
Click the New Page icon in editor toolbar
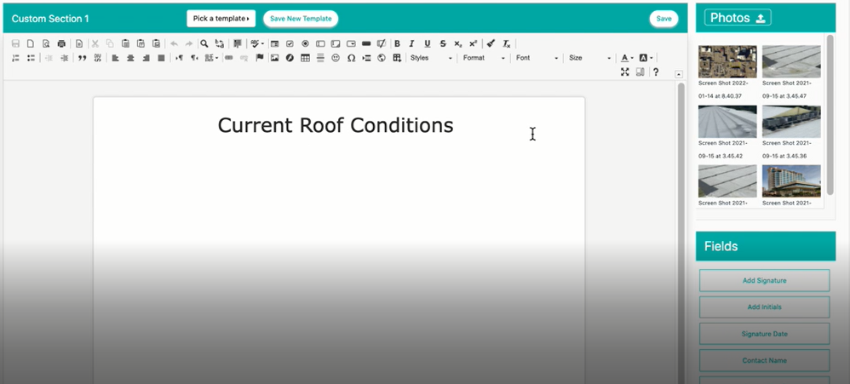(31, 43)
